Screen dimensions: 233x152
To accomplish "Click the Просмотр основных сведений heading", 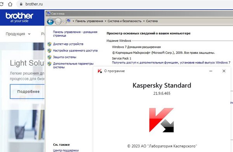I will 148,33.
